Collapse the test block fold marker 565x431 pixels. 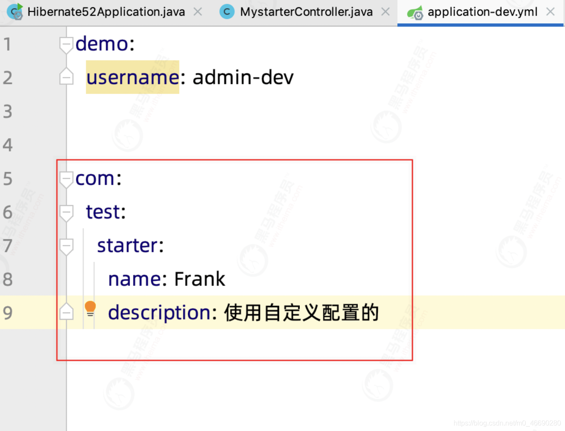66,213
